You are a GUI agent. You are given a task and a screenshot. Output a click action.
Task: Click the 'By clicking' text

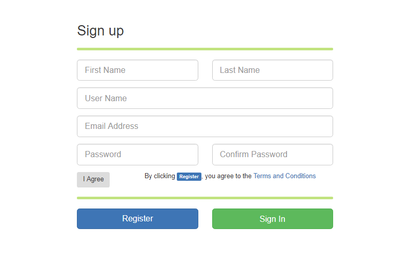pyautogui.click(x=159, y=176)
